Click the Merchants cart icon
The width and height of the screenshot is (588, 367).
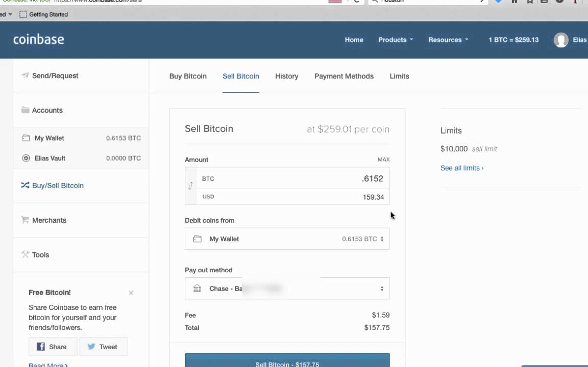(x=25, y=220)
